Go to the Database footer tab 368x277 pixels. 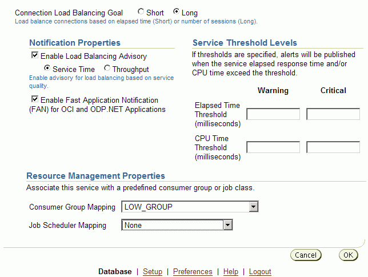point(115,272)
